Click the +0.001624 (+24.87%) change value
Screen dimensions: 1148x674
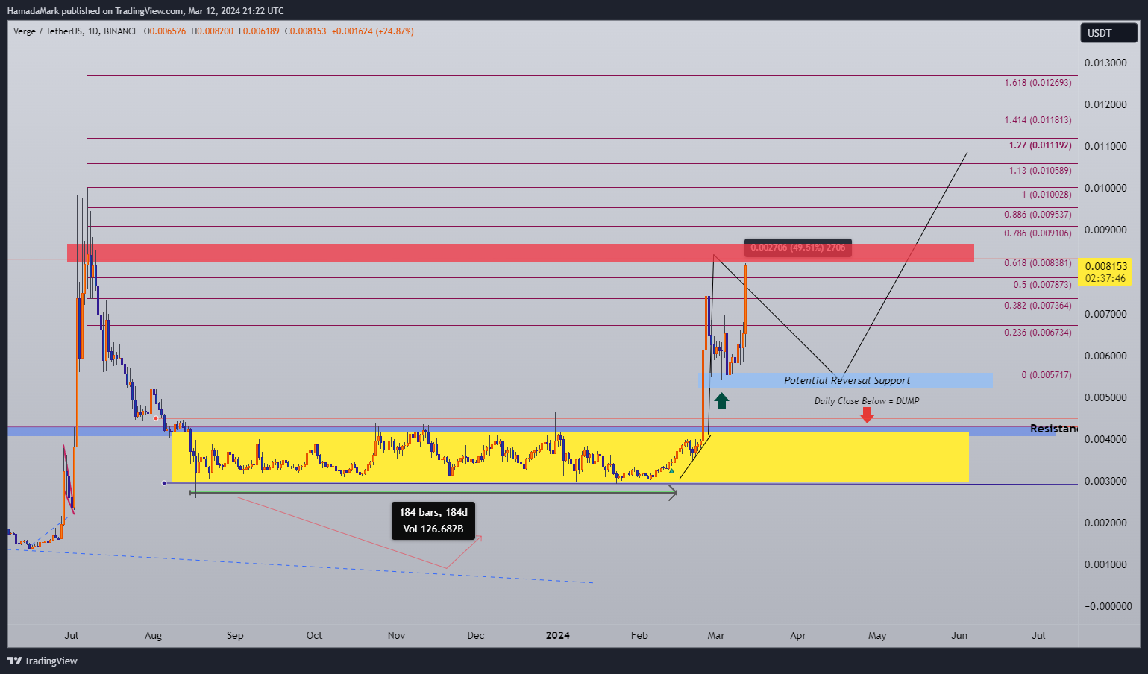[373, 31]
